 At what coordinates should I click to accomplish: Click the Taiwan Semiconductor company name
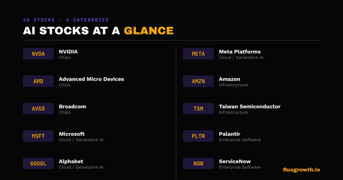(x=250, y=107)
